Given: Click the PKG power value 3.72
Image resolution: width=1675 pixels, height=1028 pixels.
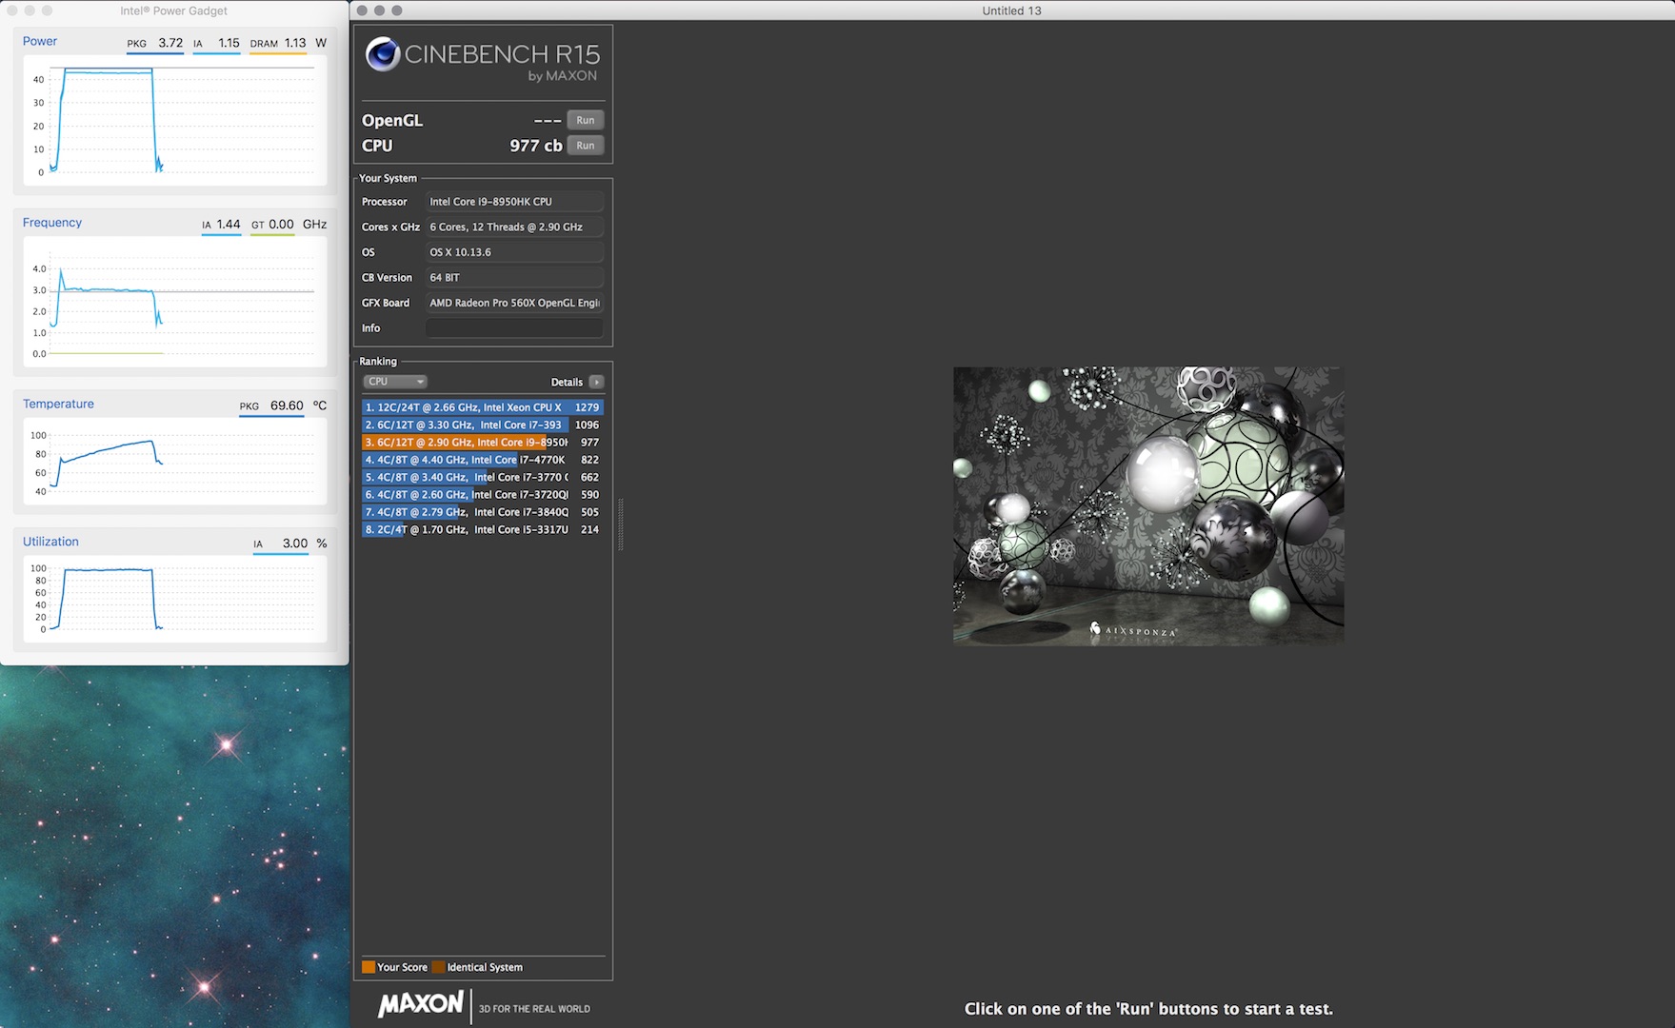Looking at the screenshot, I should 170,43.
